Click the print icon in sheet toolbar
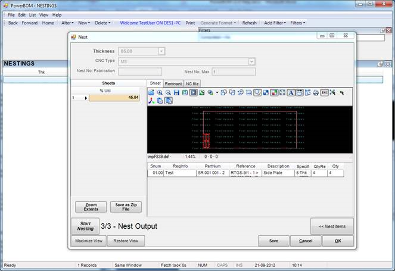395x271 pixels. (316, 93)
